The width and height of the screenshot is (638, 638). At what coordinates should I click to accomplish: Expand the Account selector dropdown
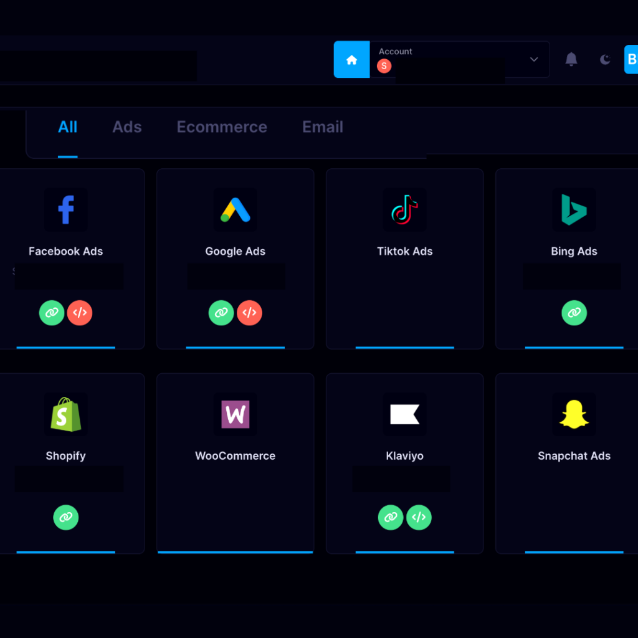point(533,59)
